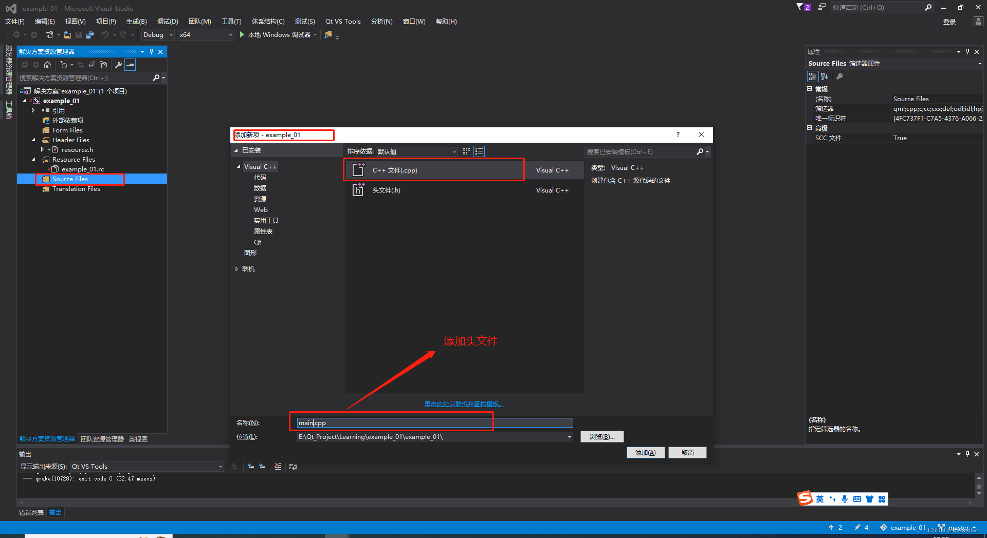Image resolution: width=987 pixels, height=538 pixels.
Task: Click master branch in status bar
Action: click(958, 528)
